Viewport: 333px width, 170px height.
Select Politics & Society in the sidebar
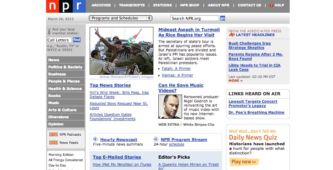point(66,67)
